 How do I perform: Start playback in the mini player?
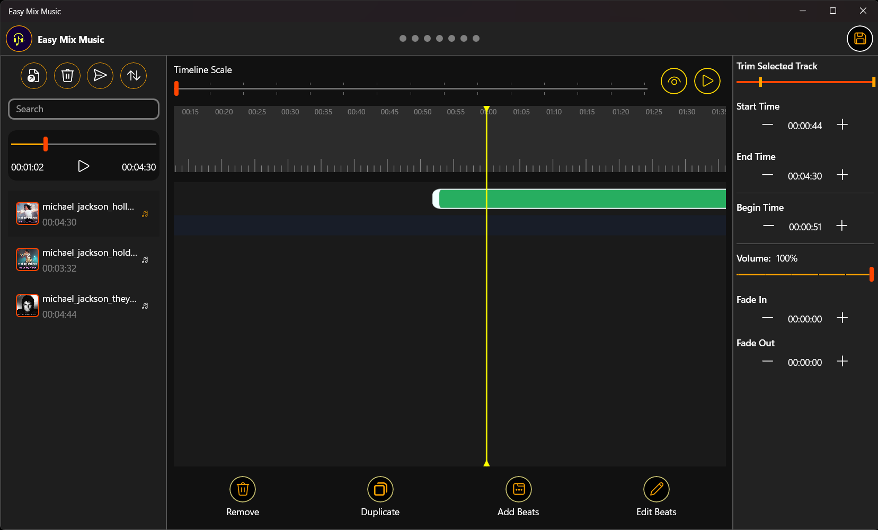coord(83,166)
